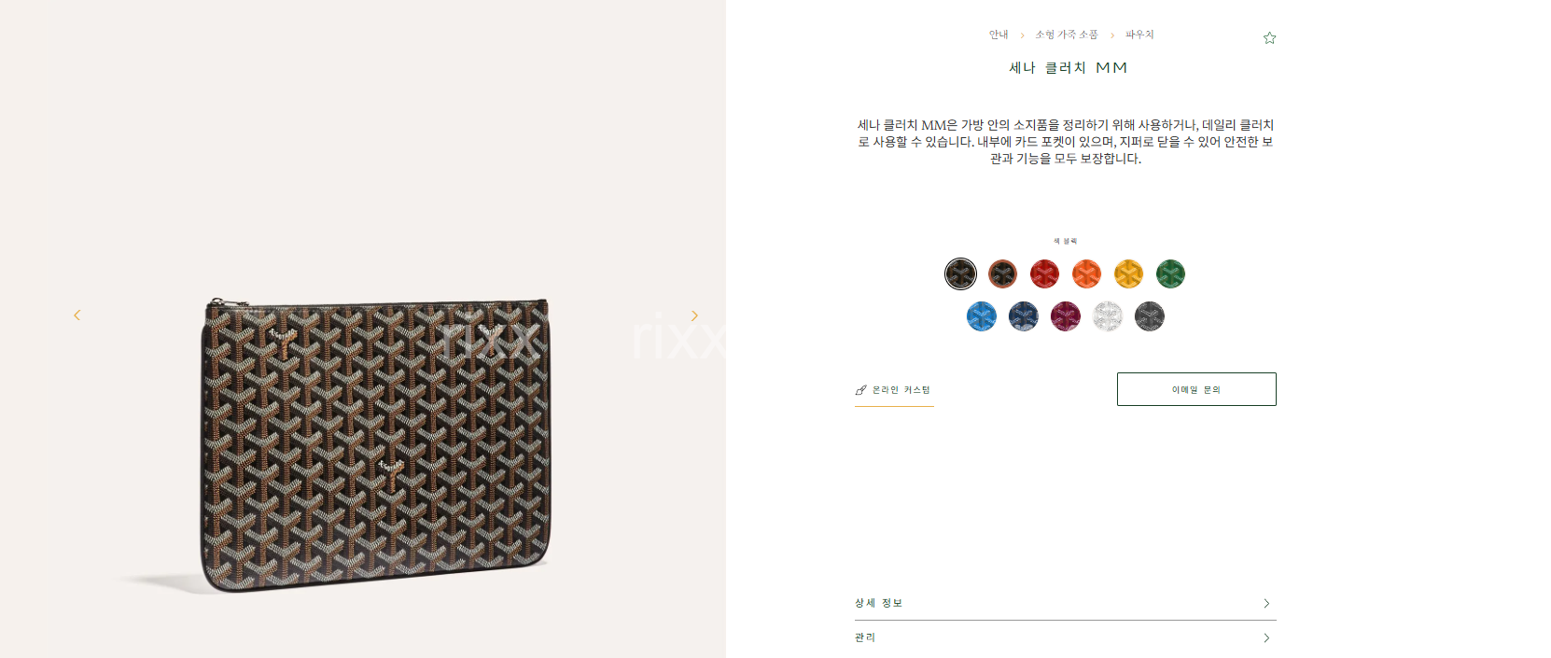Choose the orange color swatch
This screenshot has width=1551, height=658.
click(1086, 273)
